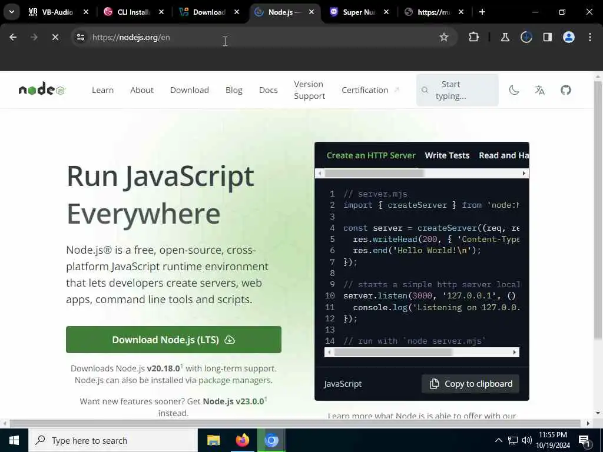
Task: View site information icon in address bar
Action: (80, 37)
